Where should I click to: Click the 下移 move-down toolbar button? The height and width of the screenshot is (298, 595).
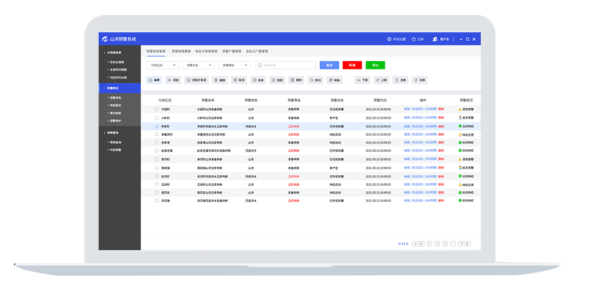tap(362, 80)
